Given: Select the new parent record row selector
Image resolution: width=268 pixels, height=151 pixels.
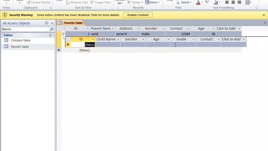Looking at the screenshot, I should pyautogui.click(x=59, y=50).
